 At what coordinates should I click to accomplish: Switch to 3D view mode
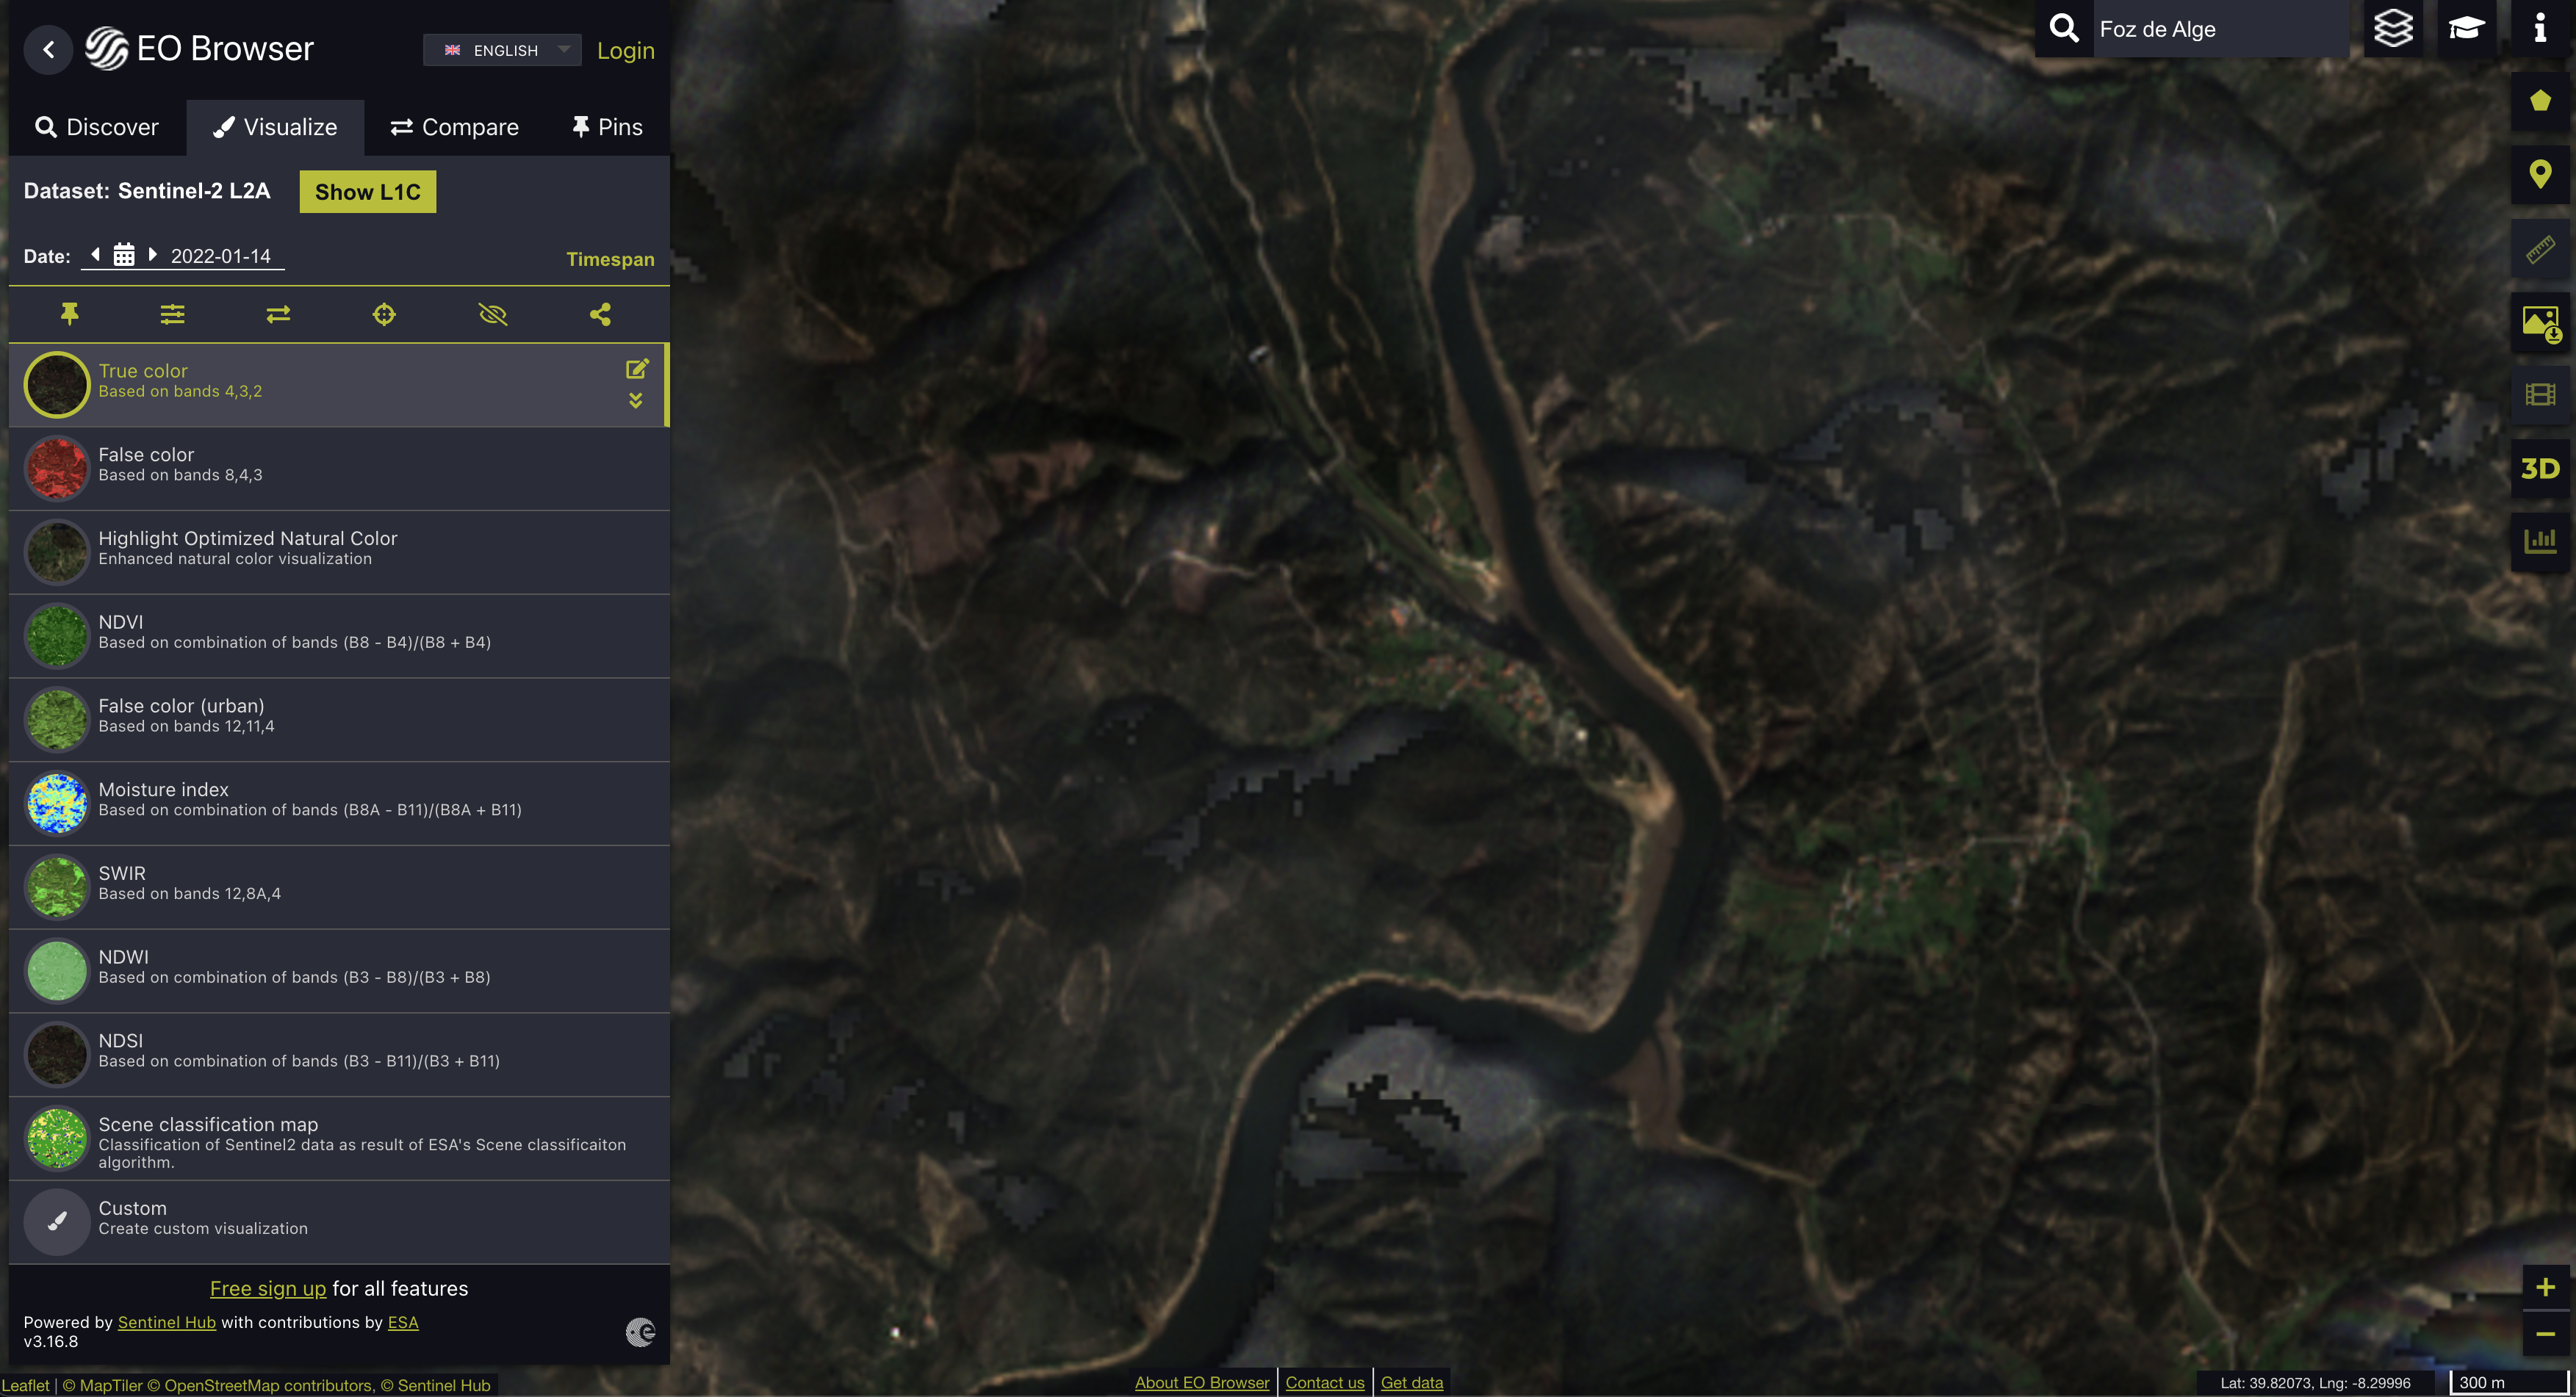pos(2540,468)
